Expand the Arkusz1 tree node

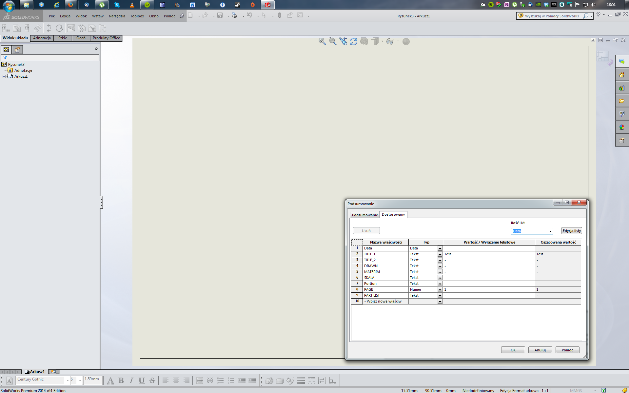pyautogui.click(x=4, y=76)
